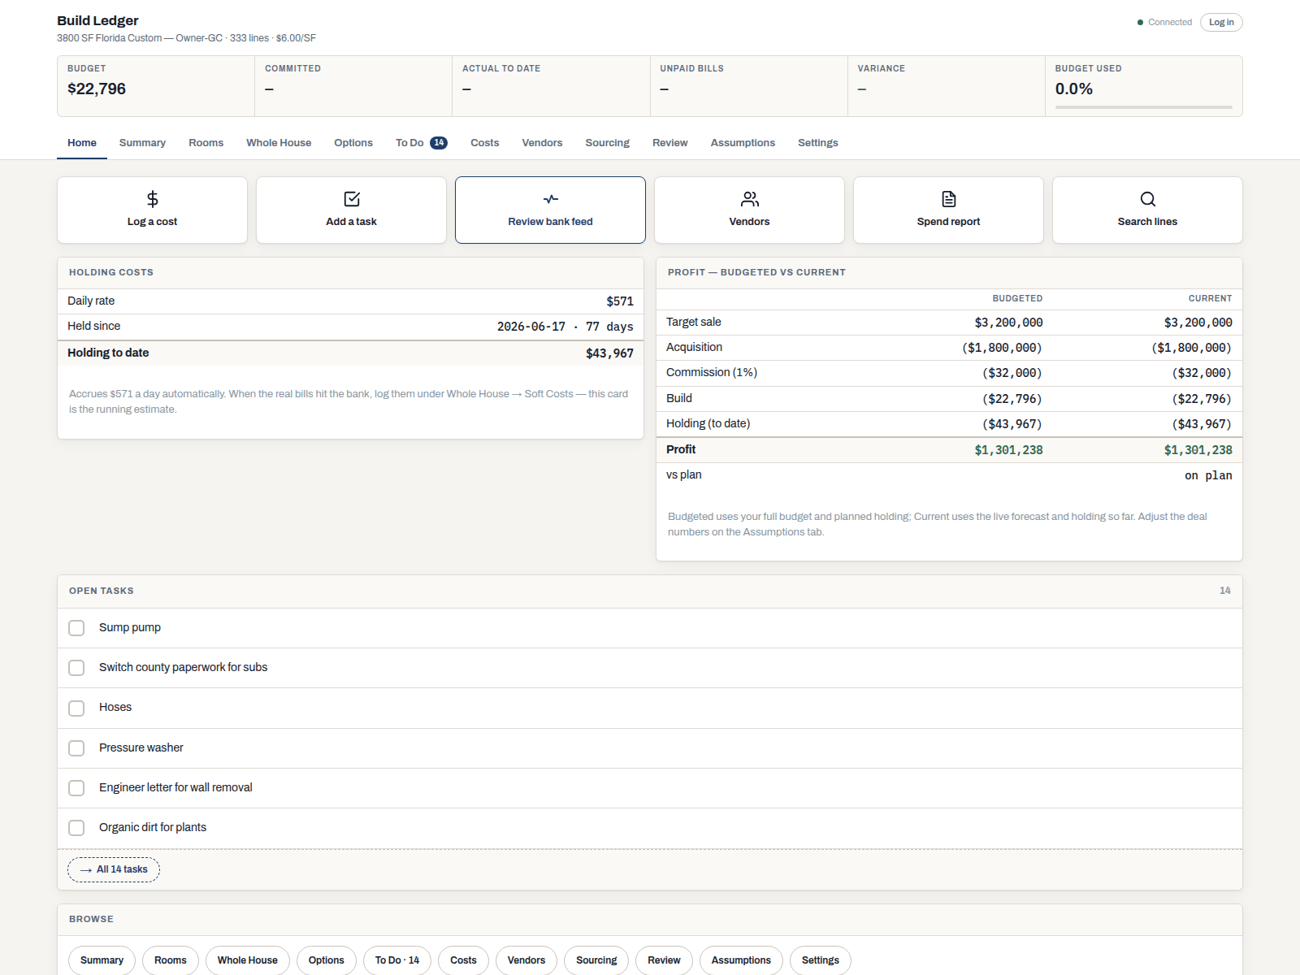The width and height of the screenshot is (1300, 975).
Task: Open the Options tab
Action: tap(353, 143)
